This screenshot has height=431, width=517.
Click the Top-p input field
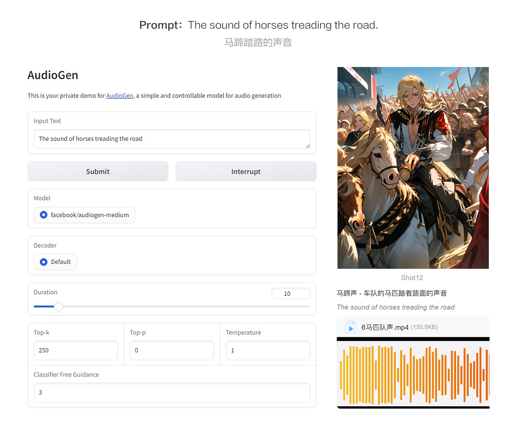pyautogui.click(x=172, y=350)
